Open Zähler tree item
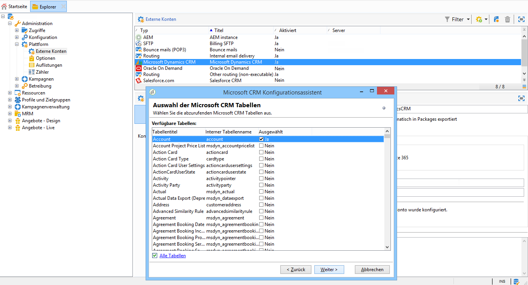The height and width of the screenshot is (285, 528). (42, 72)
